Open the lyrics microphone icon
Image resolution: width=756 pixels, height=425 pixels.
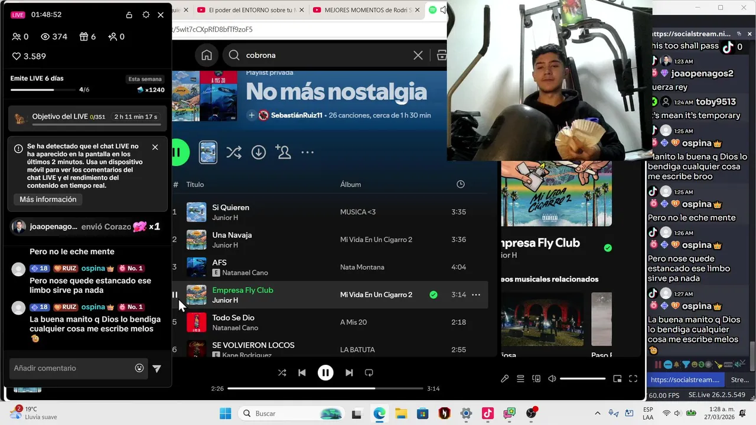pyautogui.click(x=504, y=379)
